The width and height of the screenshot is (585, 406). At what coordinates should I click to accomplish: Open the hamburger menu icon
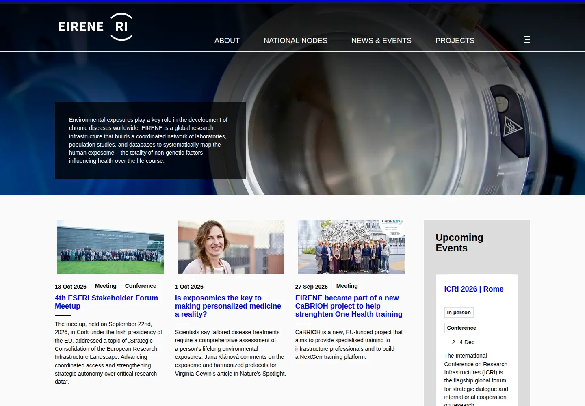pos(527,39)
